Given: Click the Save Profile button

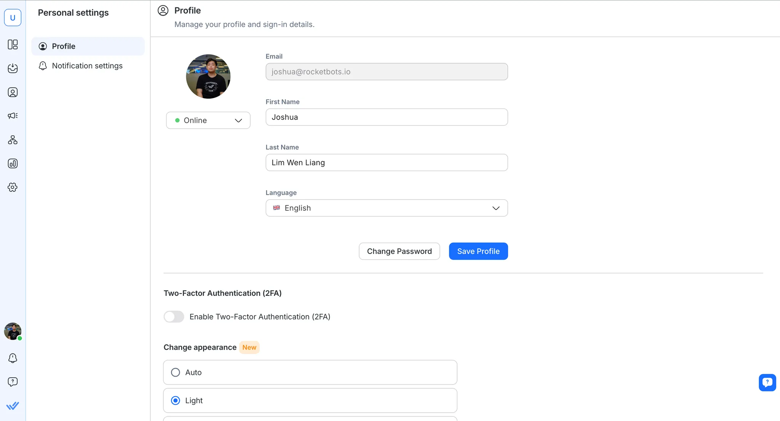Looking at the screenshot, I should coord(478,251).
